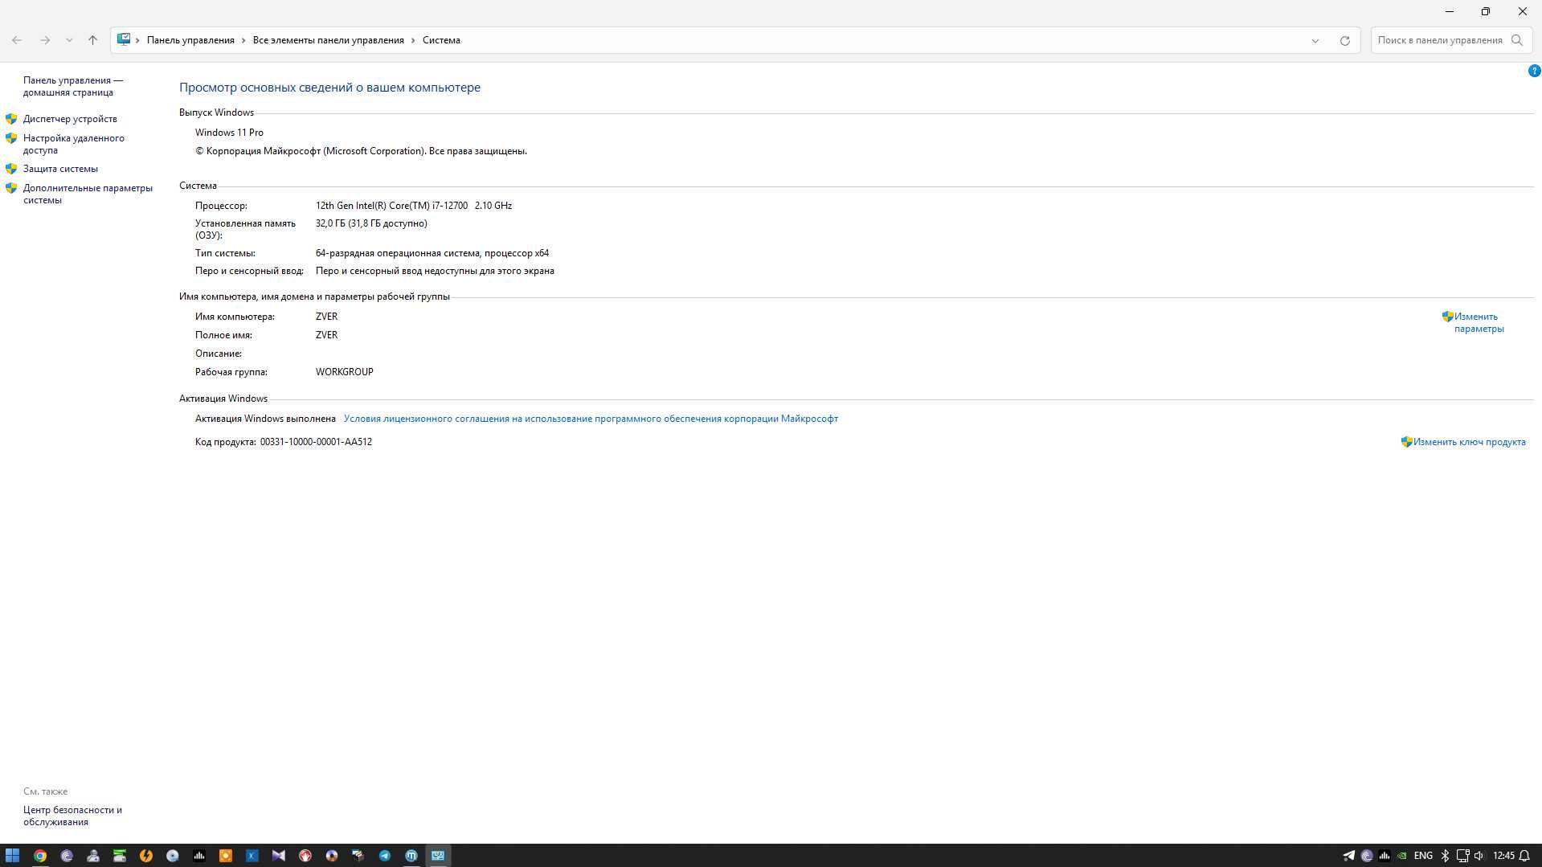The height and width of the screenshot is (867, 1542).
Task: Click the 'ZVER' value next to 'Имя компьютера'
Action: (x=326, y=317)
